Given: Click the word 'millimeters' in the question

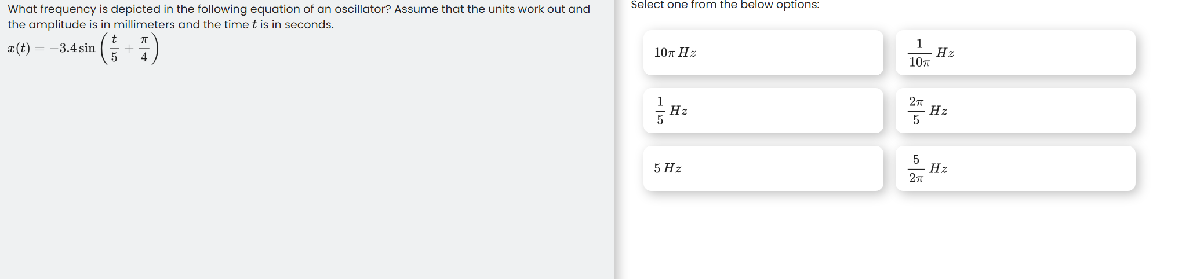Looking at the screenshot, I should [144, 25].
